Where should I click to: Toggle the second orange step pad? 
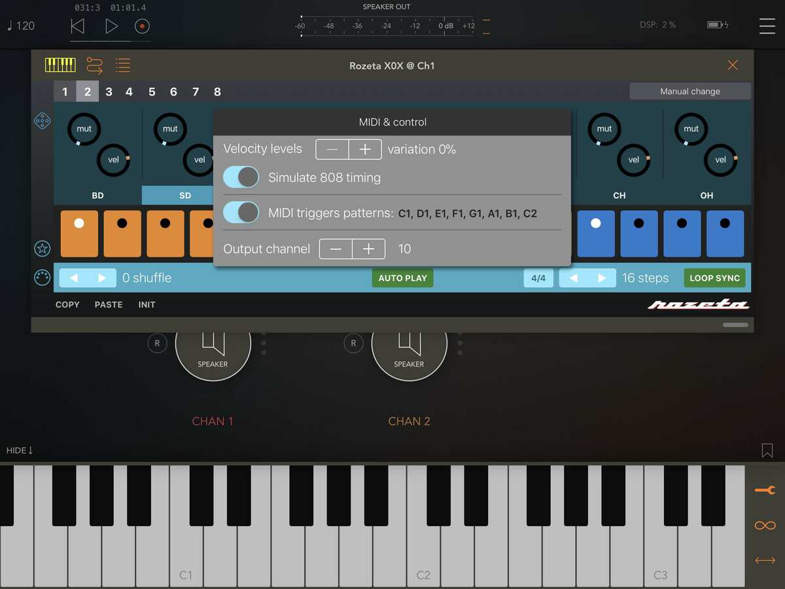122,234
